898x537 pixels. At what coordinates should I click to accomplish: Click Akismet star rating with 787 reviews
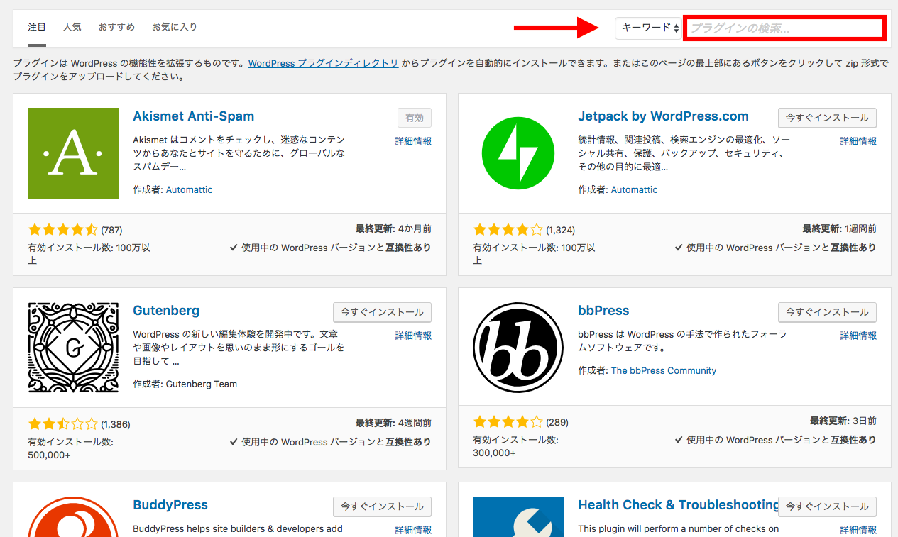tap(62, 230)
